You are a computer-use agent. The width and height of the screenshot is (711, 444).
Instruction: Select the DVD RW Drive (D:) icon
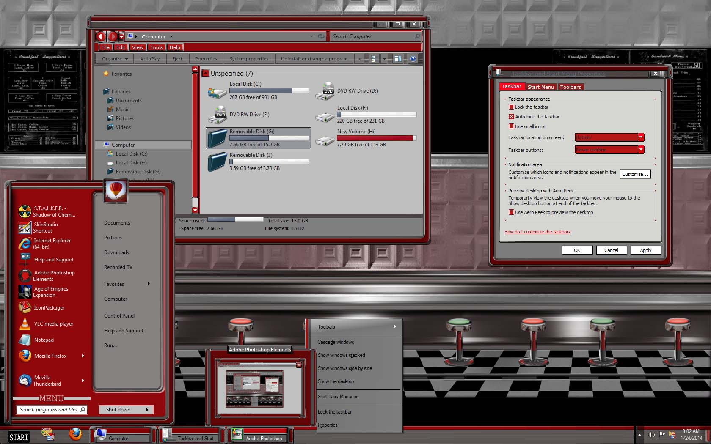coord(325,91)
